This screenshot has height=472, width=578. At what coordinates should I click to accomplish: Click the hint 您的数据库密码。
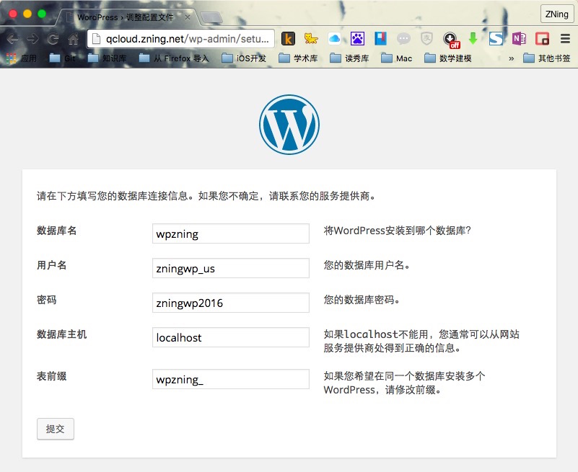point(362,300)
